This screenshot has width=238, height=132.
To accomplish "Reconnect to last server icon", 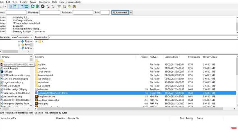I will (53, 6).
